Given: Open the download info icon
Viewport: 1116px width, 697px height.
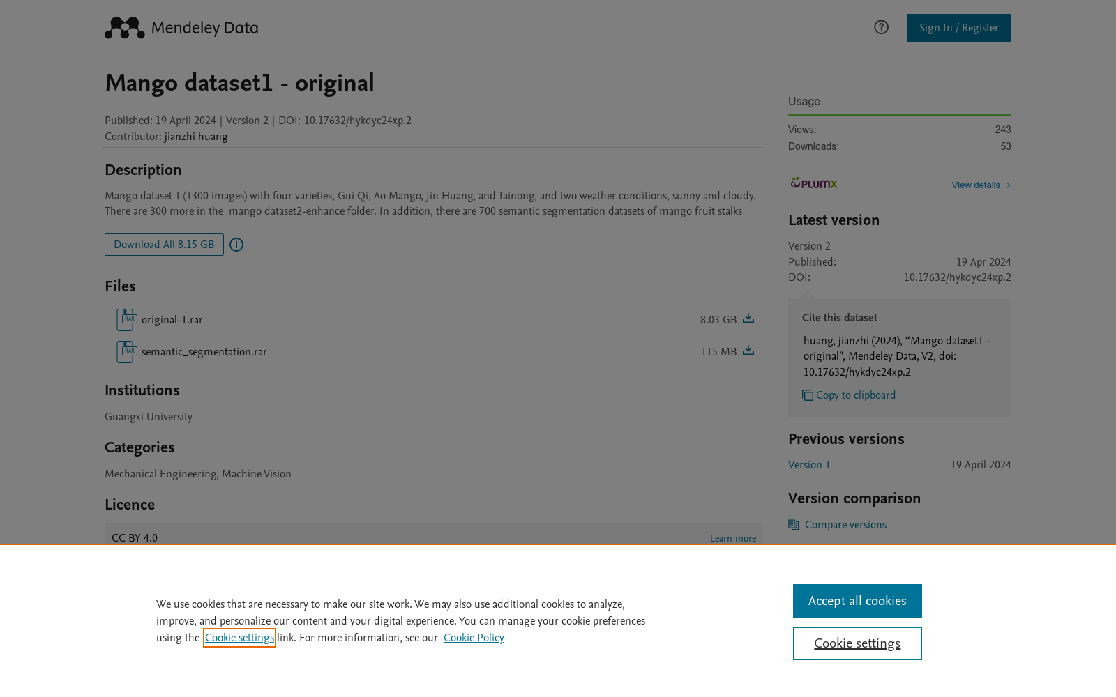Looking at the screenshot, I should coord(236,245).
